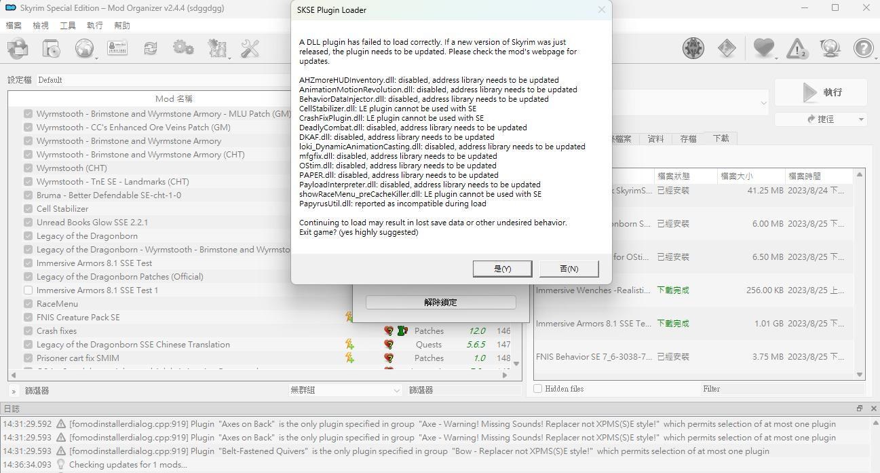Open the 檔案 menu
Screen dimensions: 880x473
[14, 26]
